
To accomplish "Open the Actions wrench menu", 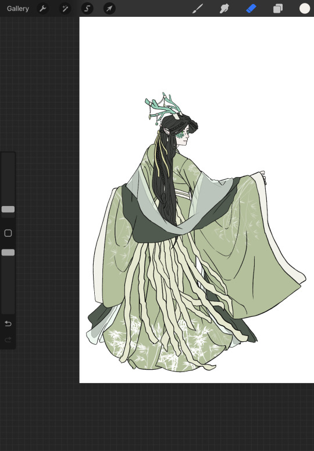I will (x=42, y=9).
